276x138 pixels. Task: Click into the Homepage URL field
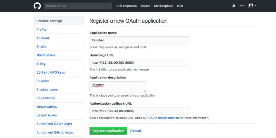(x=139, y=63)
